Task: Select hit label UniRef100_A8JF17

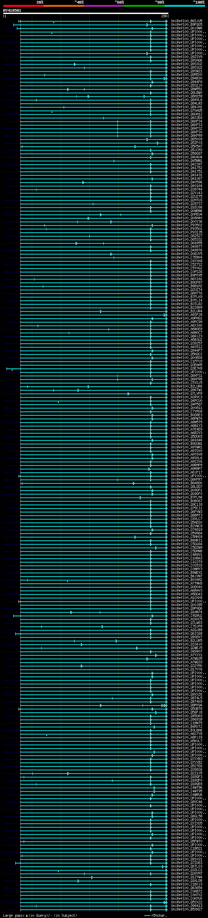Action: point(187,472)
